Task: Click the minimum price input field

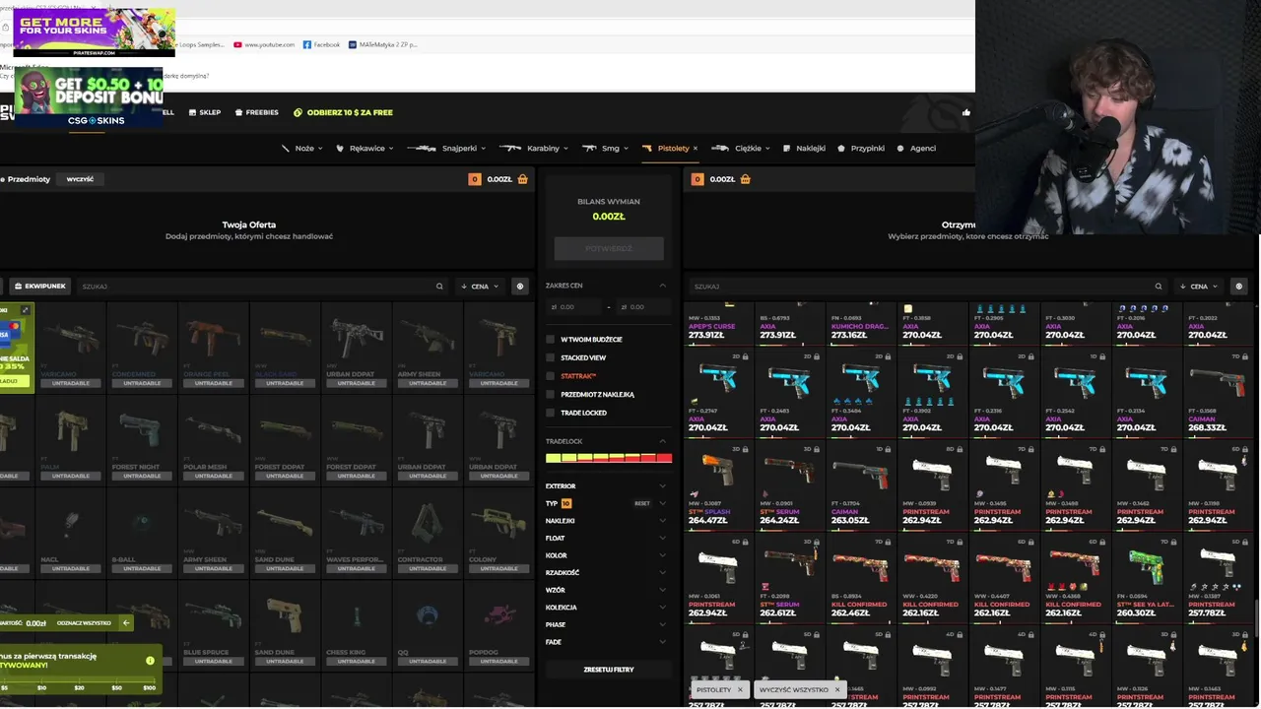Action: tap(573, 307)
